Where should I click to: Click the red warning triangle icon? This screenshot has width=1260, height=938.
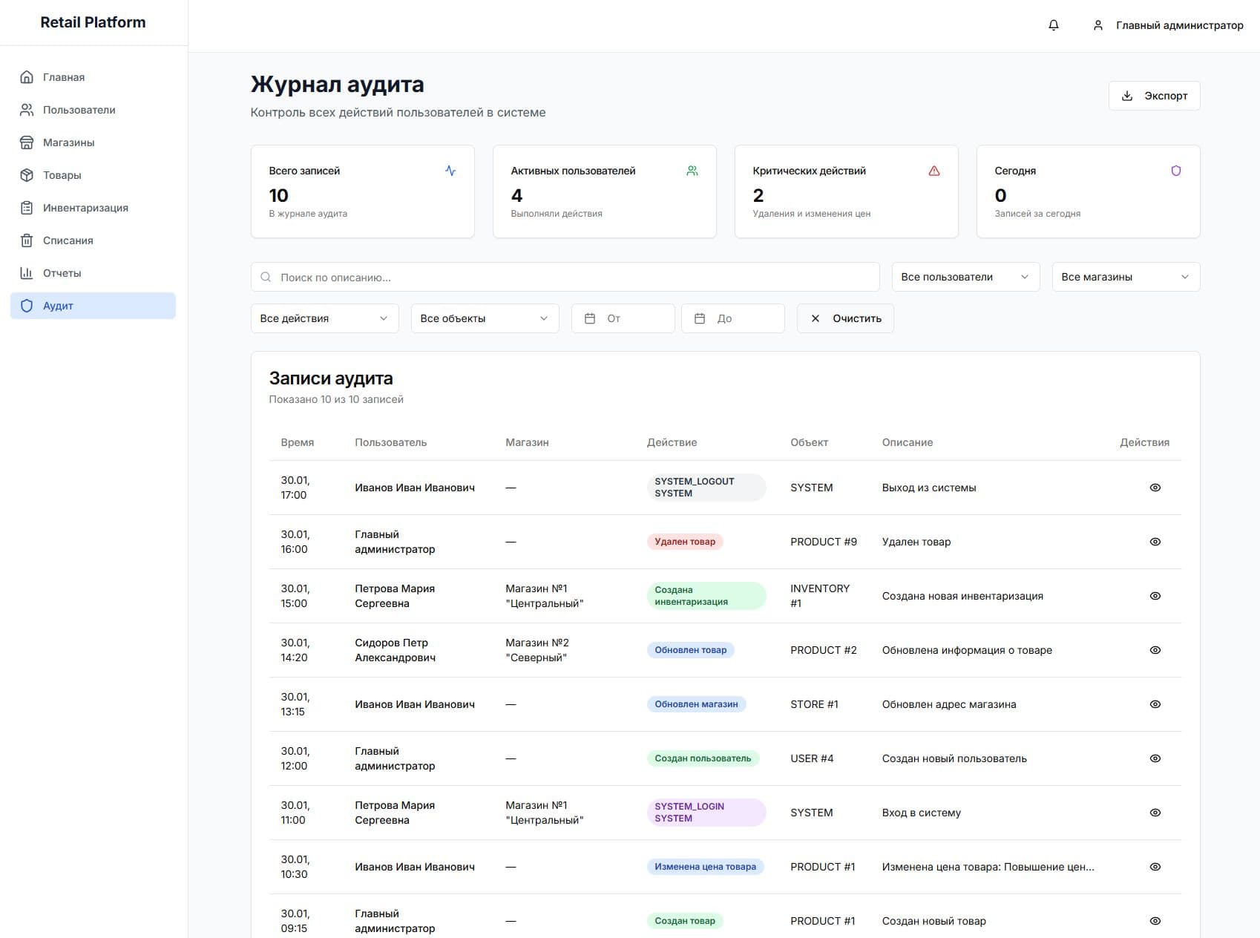pos(933,171)
